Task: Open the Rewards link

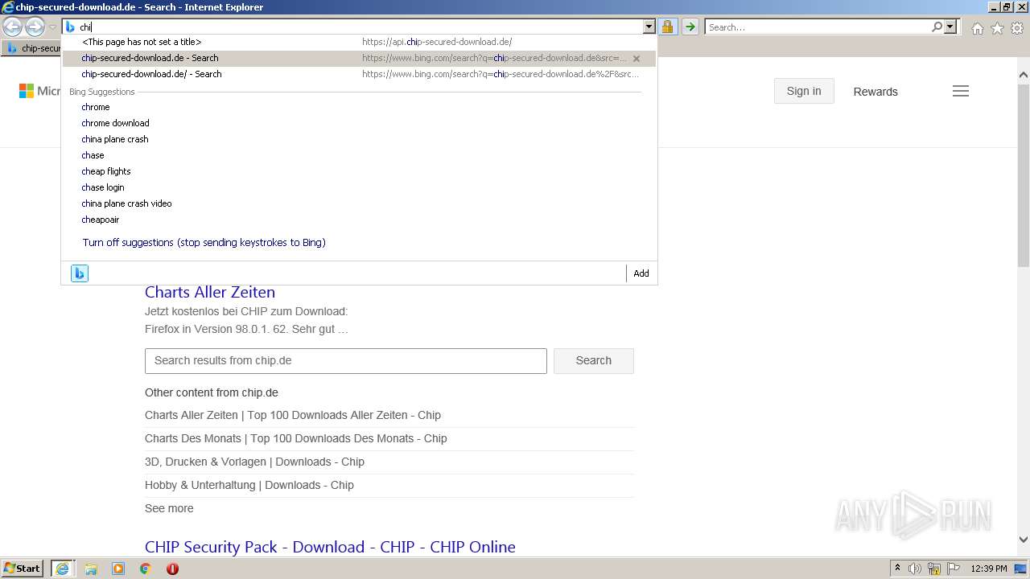Action: [x=875, y=92]
